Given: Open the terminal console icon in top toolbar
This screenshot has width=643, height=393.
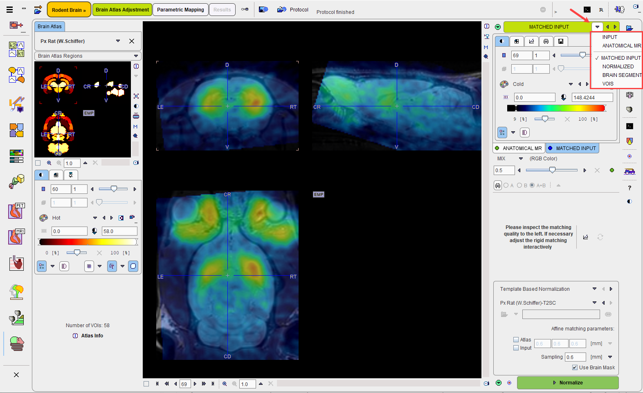Looking at the screenshot, I should point(587,10).
